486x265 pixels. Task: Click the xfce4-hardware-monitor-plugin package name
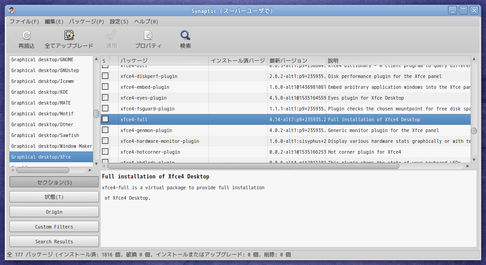(160, 141)
